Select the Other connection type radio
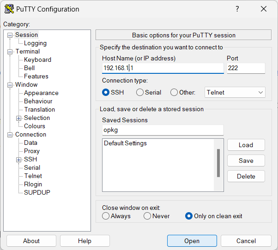The width and height of the screenshot is (278, 250). 174,92
